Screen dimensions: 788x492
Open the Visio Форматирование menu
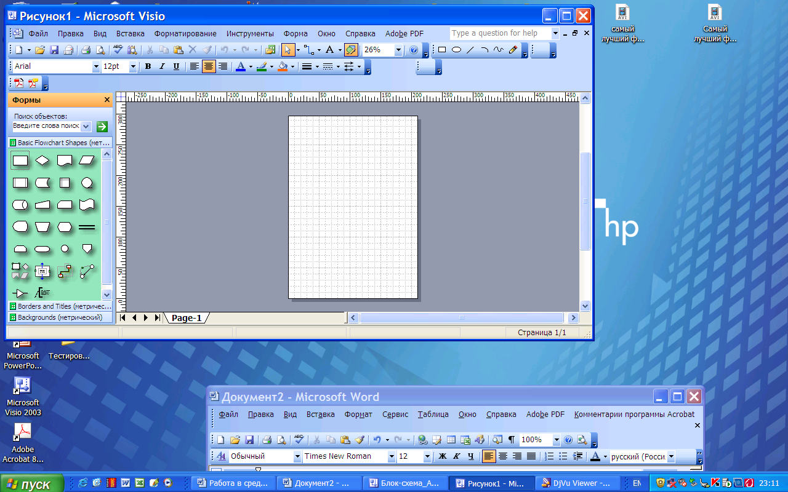(185, 33)
